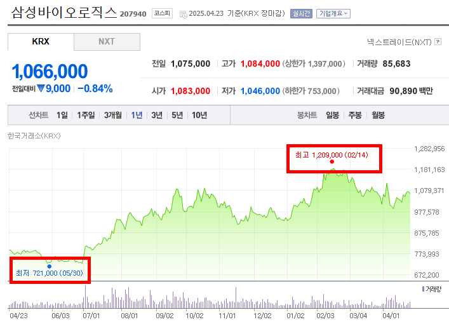Click the 최고 1,209,000 (02/14) label
This screenshot has height=329, width=449.
[x=332, y=155]
